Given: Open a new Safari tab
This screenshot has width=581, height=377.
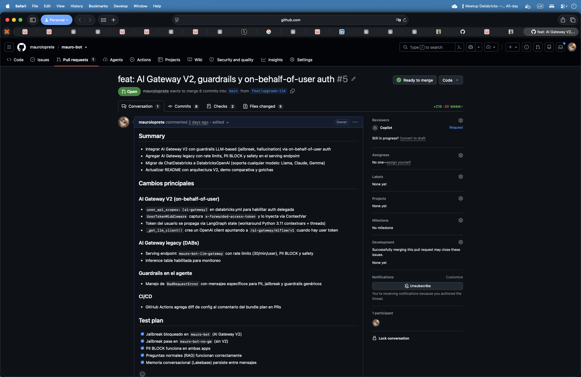Looking at the screenshot, I should pyautogui.click(x=113, y=20).
